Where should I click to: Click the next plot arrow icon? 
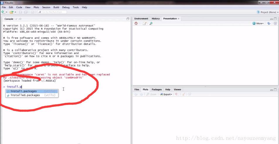point(141,94)
